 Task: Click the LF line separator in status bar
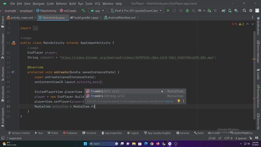[220, 138]
